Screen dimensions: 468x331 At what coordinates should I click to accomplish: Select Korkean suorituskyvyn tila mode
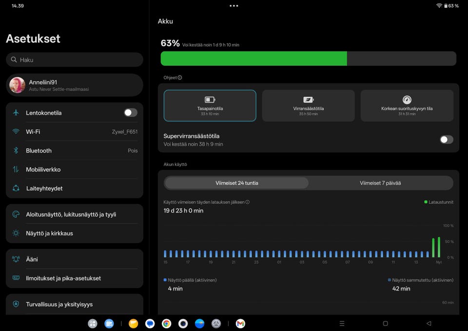point(407,105)
